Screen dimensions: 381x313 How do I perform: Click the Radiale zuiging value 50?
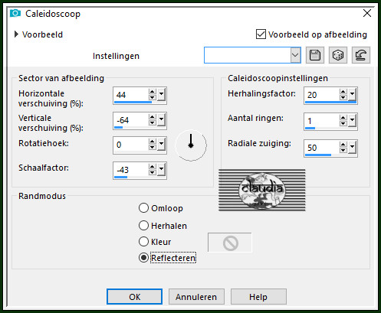312,148
